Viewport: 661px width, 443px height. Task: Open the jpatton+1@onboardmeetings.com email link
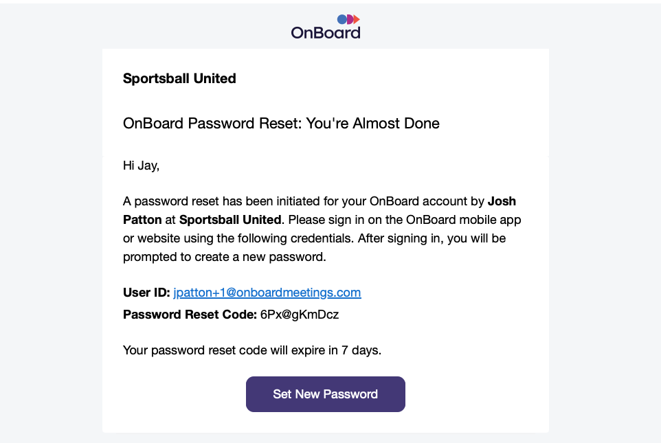click(x=267, y=293)
